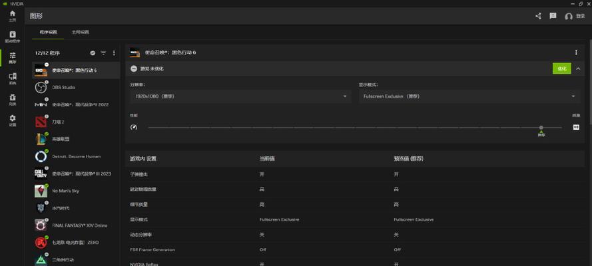
Task: Click the 登录 (Login) link
Action: click(580, 16)
